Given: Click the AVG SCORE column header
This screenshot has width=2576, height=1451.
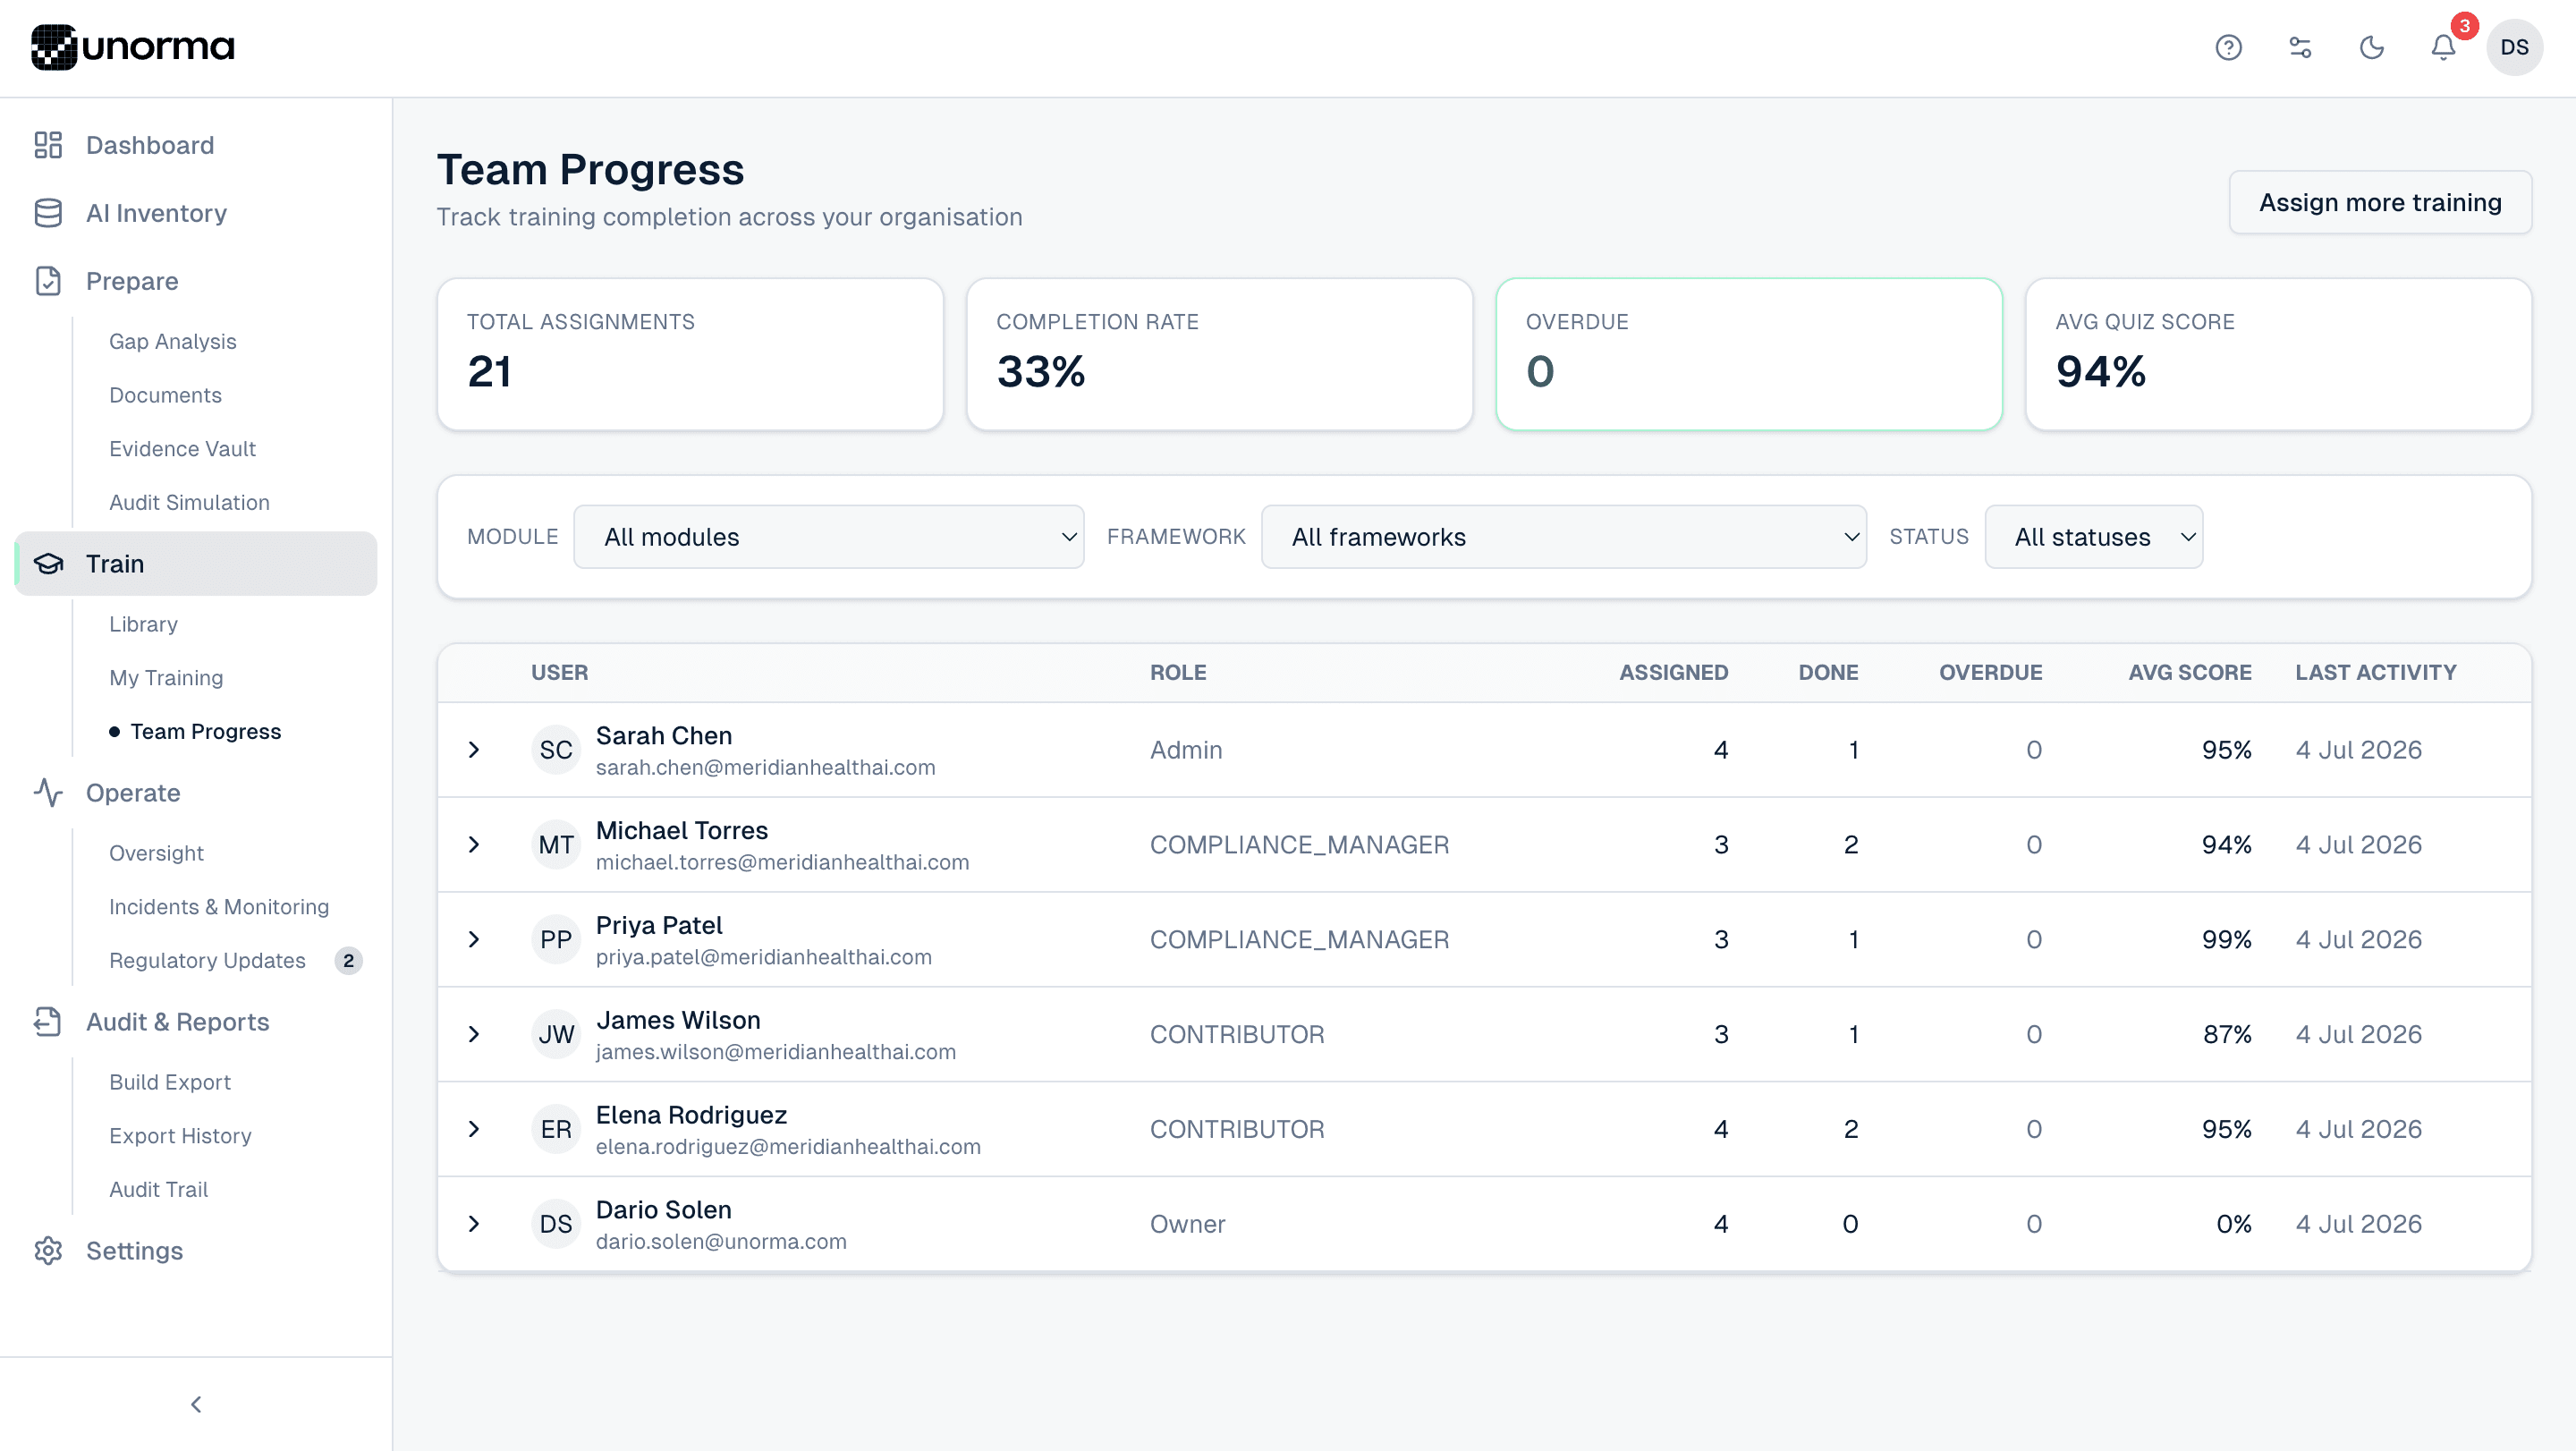Looking at the screenshot, I should click(2189, 673).
